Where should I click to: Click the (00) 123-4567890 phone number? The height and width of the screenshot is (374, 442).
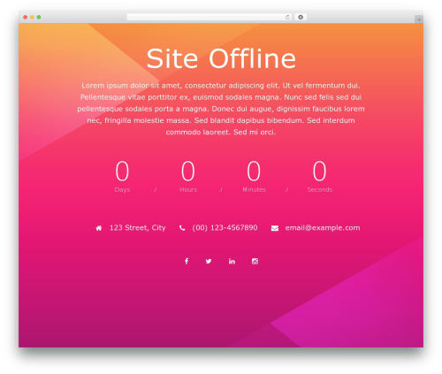225,228
